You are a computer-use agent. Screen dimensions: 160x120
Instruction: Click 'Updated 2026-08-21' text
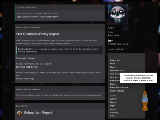coord(117,49)
